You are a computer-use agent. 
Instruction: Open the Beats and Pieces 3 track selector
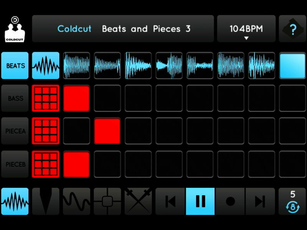[x=123, y=29]
